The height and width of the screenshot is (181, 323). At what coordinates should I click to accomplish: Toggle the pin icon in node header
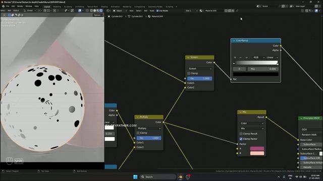237,11
